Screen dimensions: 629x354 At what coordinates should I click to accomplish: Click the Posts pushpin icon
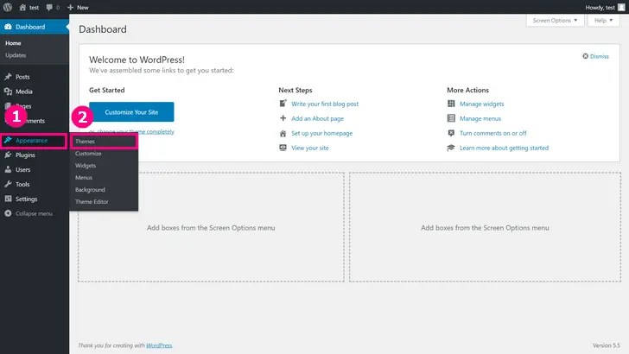[8, 77]
